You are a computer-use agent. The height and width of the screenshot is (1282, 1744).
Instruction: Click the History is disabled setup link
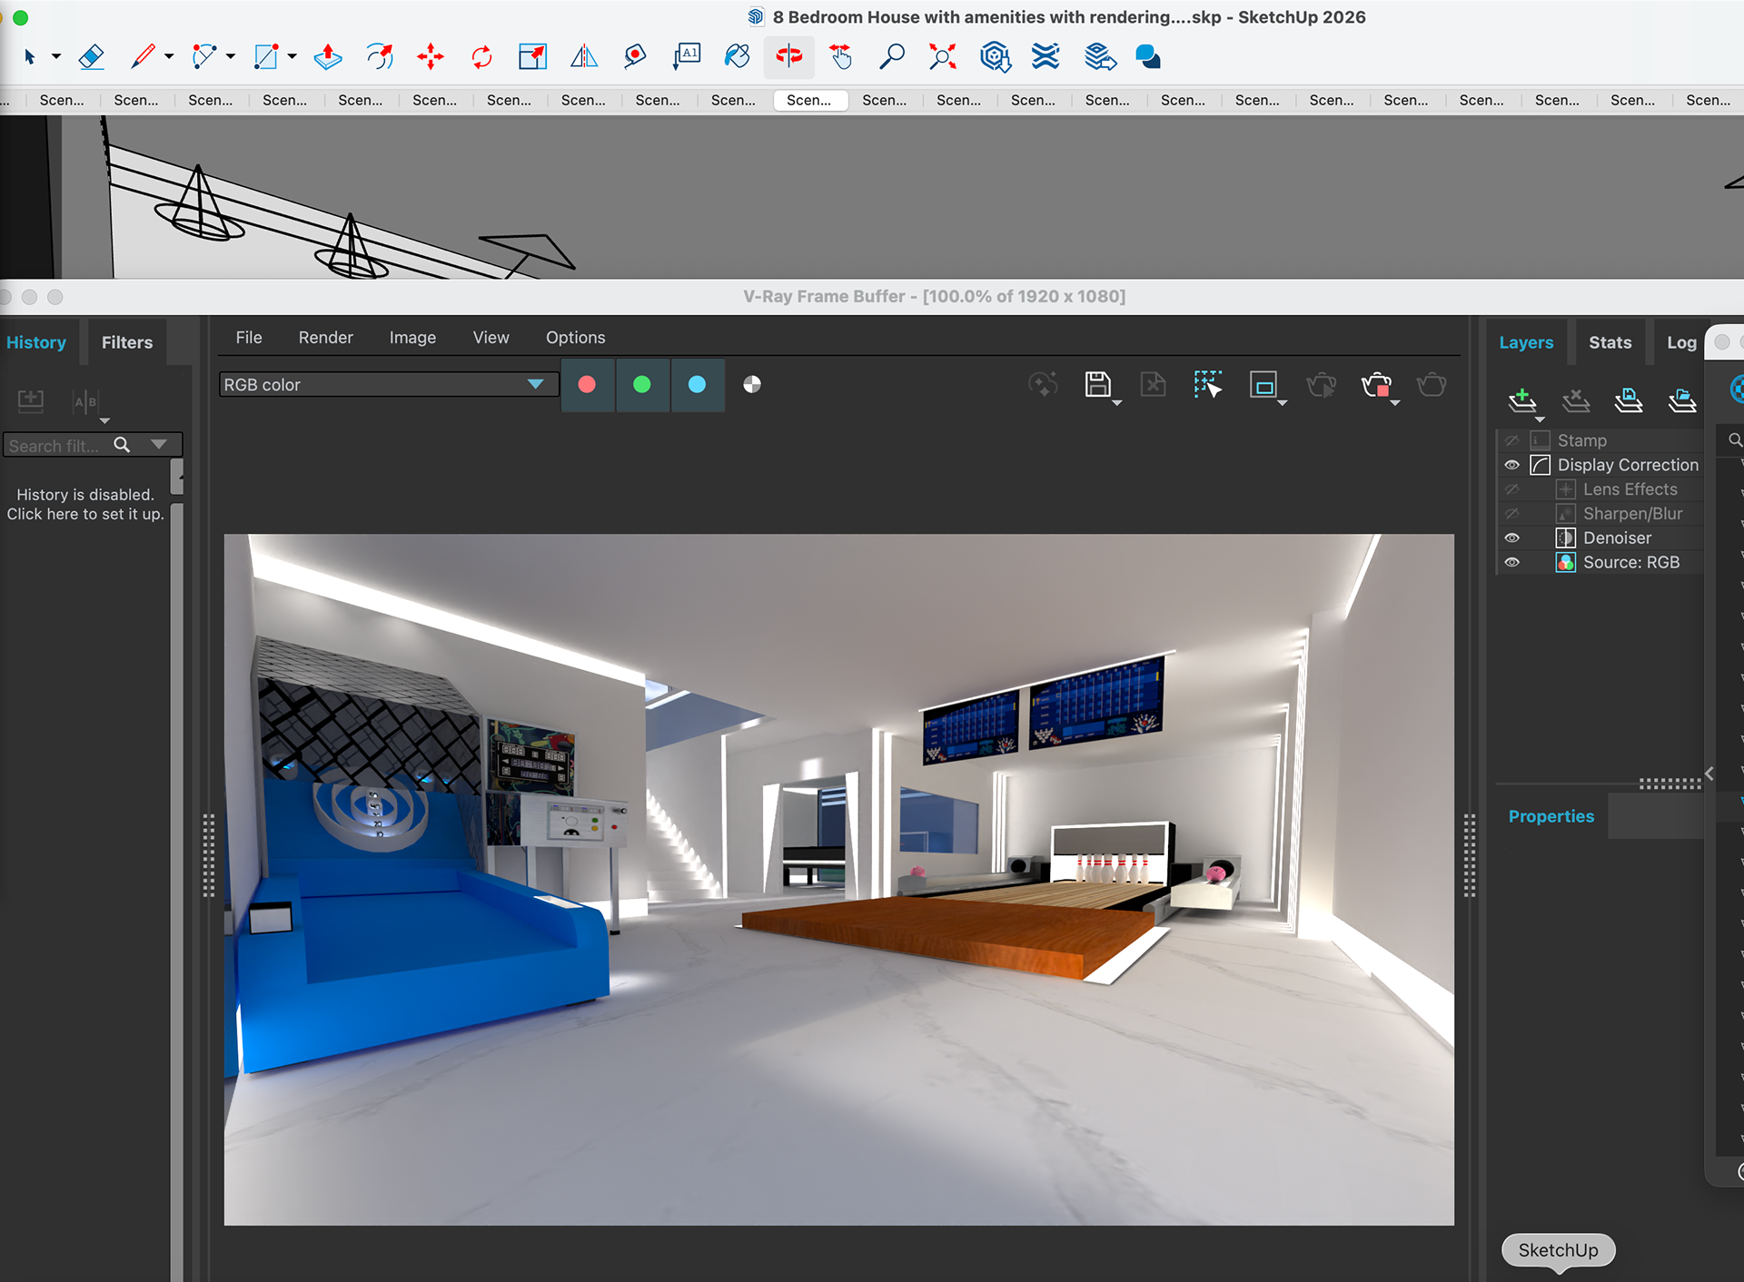85,505
